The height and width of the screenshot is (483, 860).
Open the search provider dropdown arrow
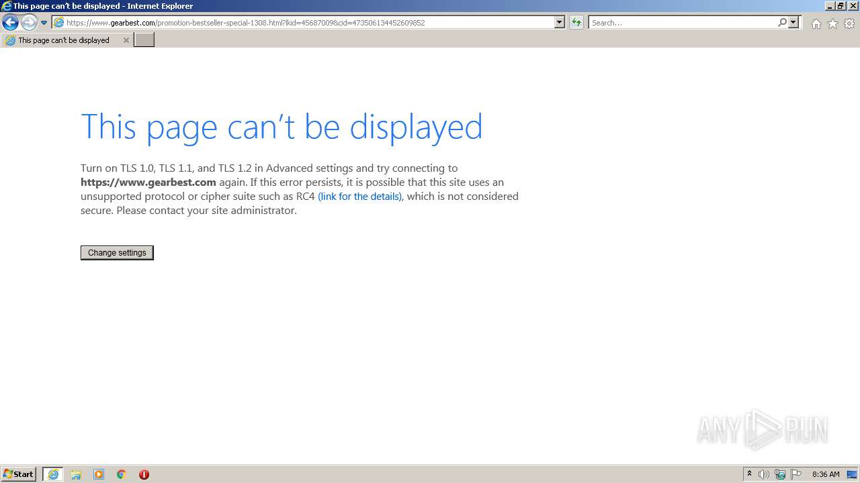(x=793, y=23)
